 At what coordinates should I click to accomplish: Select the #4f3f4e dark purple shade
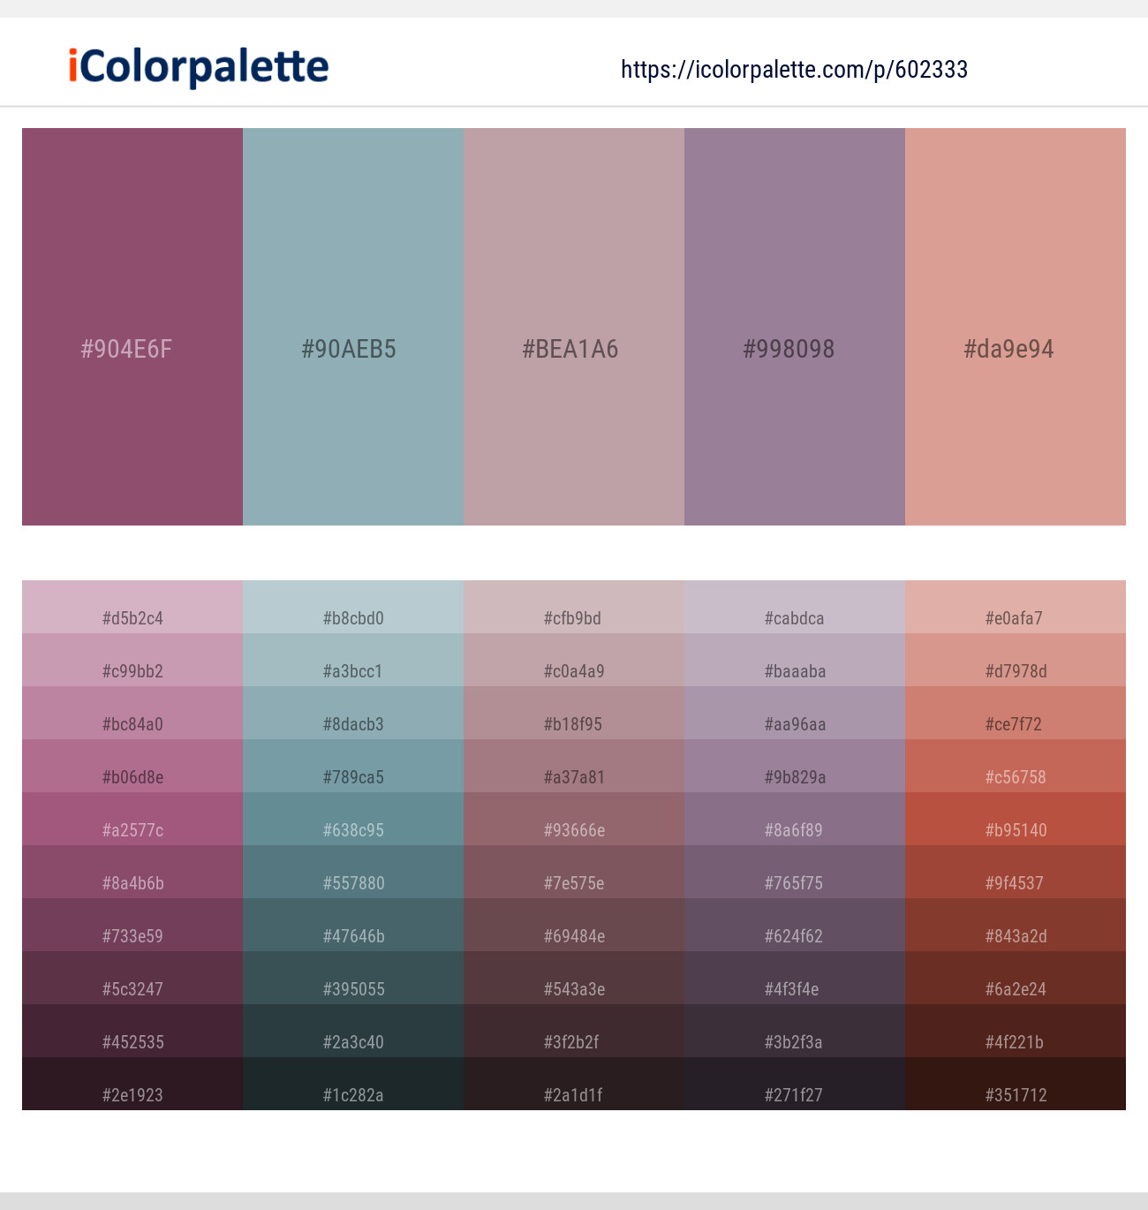point(795,979)
